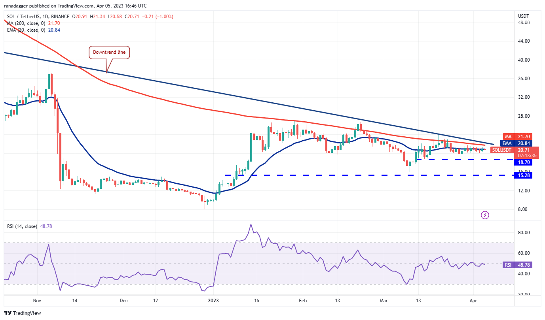Click the 15.28 support level price label

pos(522,175)
